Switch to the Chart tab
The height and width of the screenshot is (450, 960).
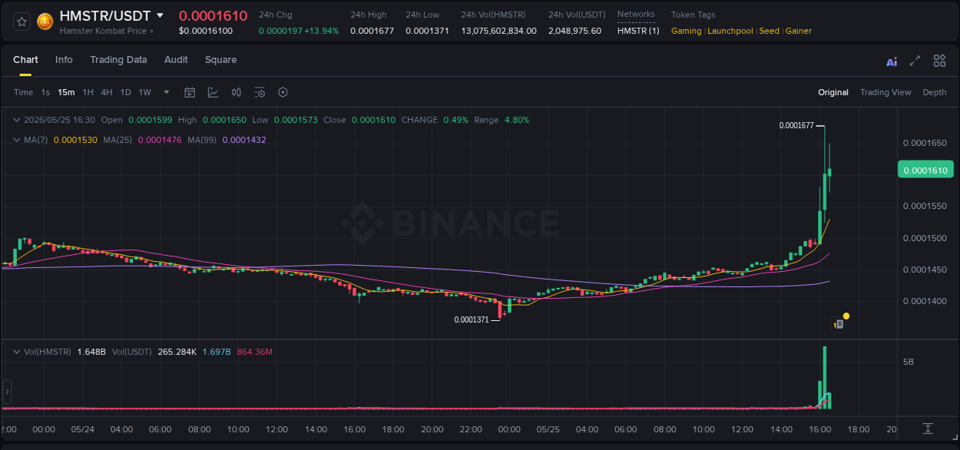25,60
